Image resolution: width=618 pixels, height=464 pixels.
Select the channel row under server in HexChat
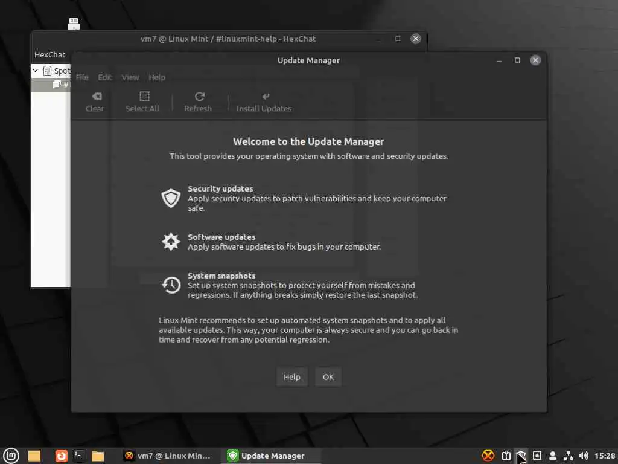51,85
